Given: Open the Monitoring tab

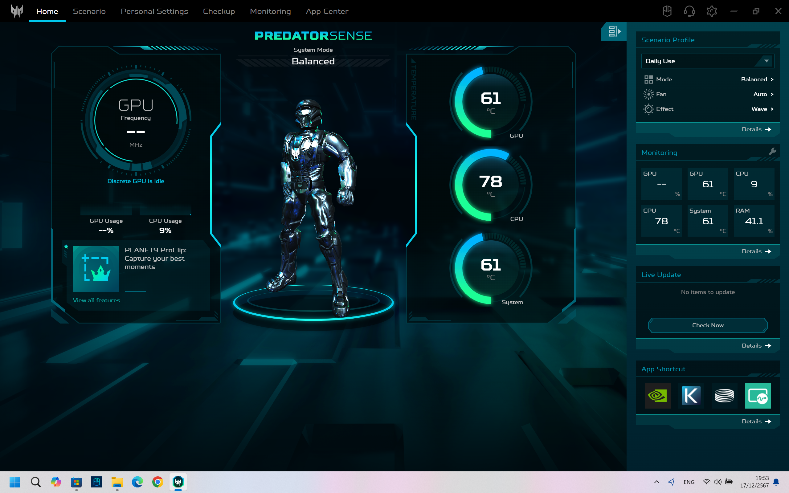Looking at the screenshot, I should (x=270, y=11).
